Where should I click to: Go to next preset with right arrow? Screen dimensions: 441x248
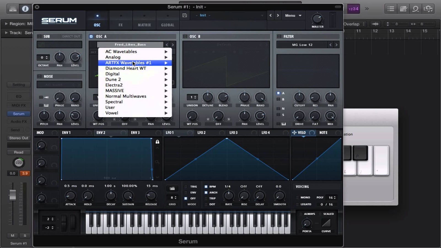pos(278,15)
